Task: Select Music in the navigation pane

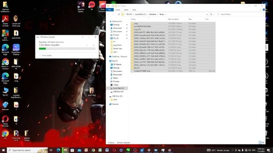Action: [x=115, y=78]
